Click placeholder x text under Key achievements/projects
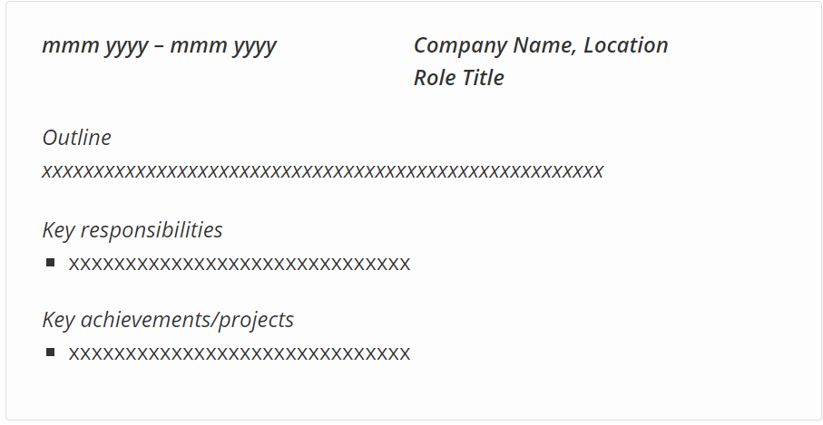 240,353
